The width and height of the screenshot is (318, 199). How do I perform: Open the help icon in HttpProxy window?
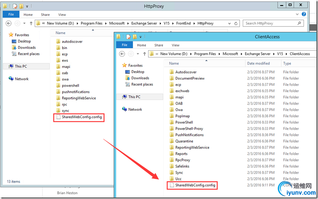tap(304, 14)
